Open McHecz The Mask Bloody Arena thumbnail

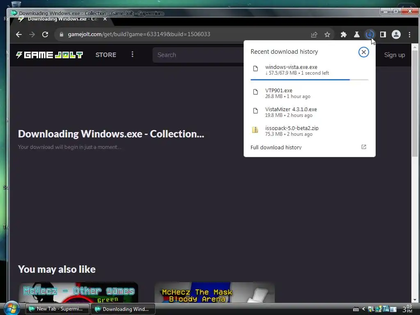pos(215,292)
